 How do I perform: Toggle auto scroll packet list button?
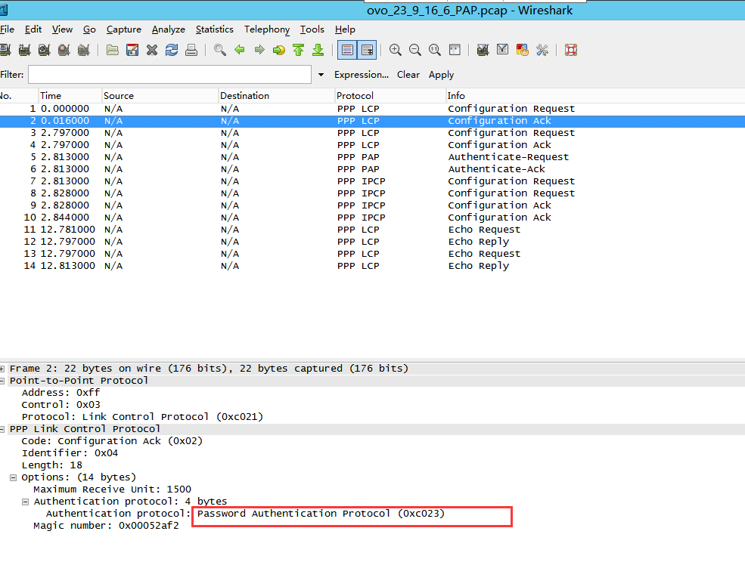pos(368,50)
